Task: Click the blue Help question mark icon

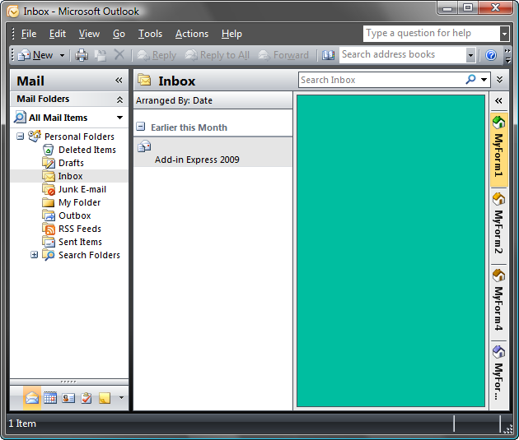Action: coord(491,55)
